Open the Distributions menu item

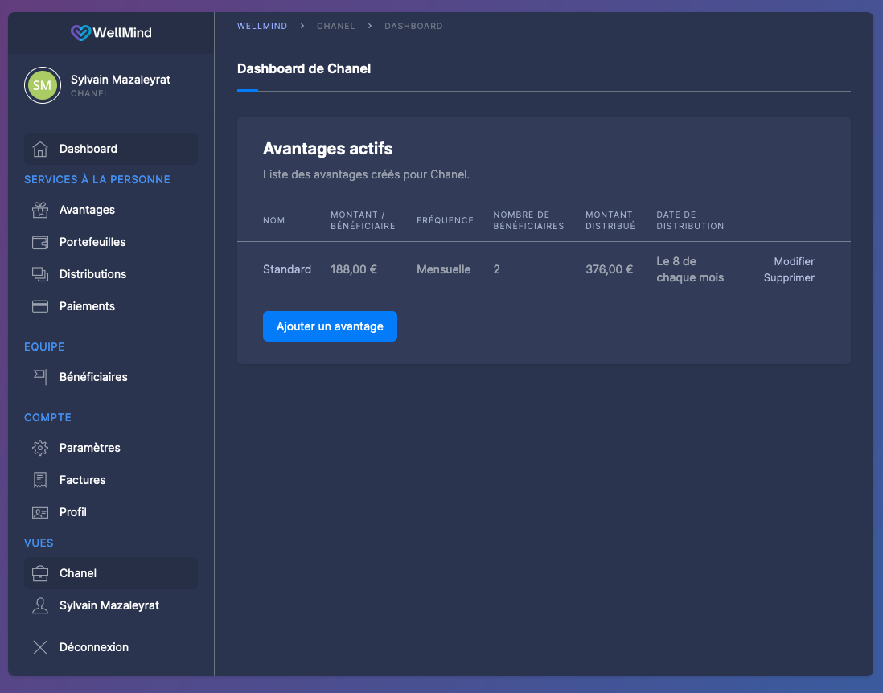[x=92, y=274]
